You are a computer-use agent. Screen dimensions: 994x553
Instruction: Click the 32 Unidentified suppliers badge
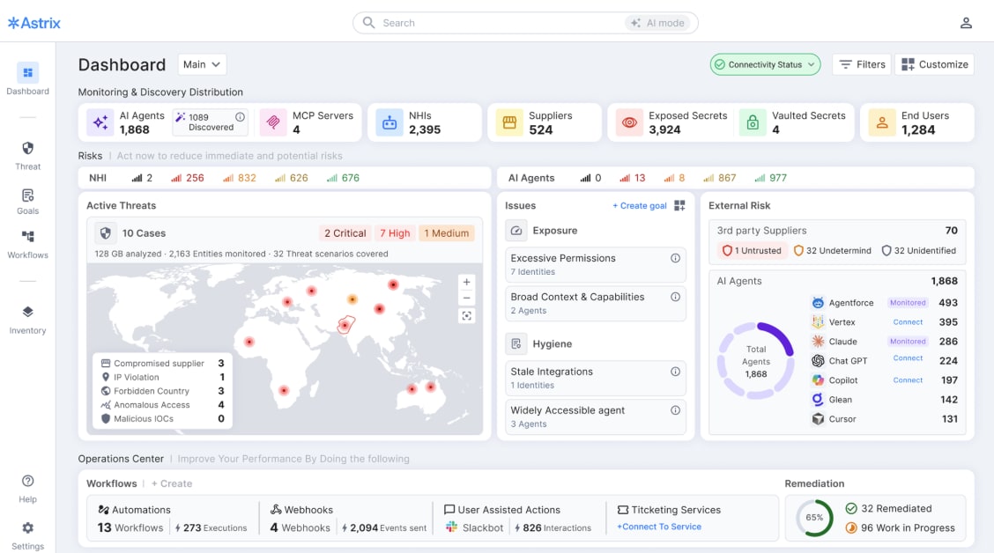[x=918, y=250]
